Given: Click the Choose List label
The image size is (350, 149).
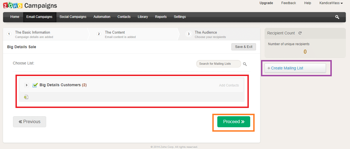Looking at the screenshot, I should click(23, 63).
